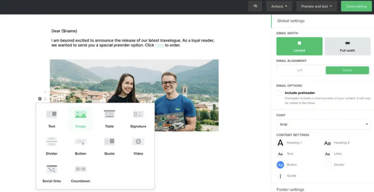This screenshot has width=374, height=192.
Task: Insert a Video block
Action: click(138, 146)
